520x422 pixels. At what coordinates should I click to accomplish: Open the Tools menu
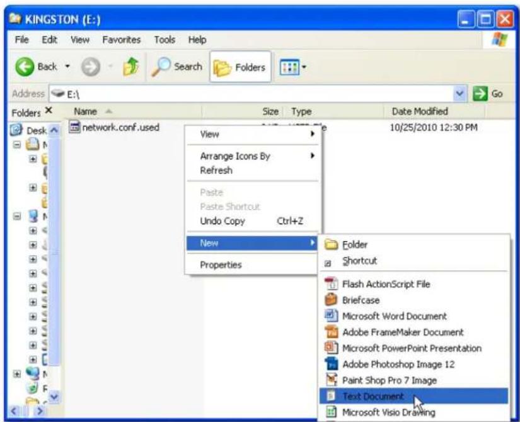click(165, 40)
